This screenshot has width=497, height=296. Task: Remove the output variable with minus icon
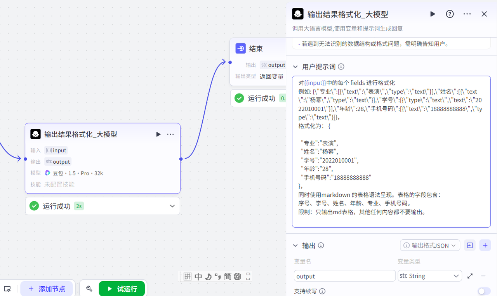tap(483, 276)
